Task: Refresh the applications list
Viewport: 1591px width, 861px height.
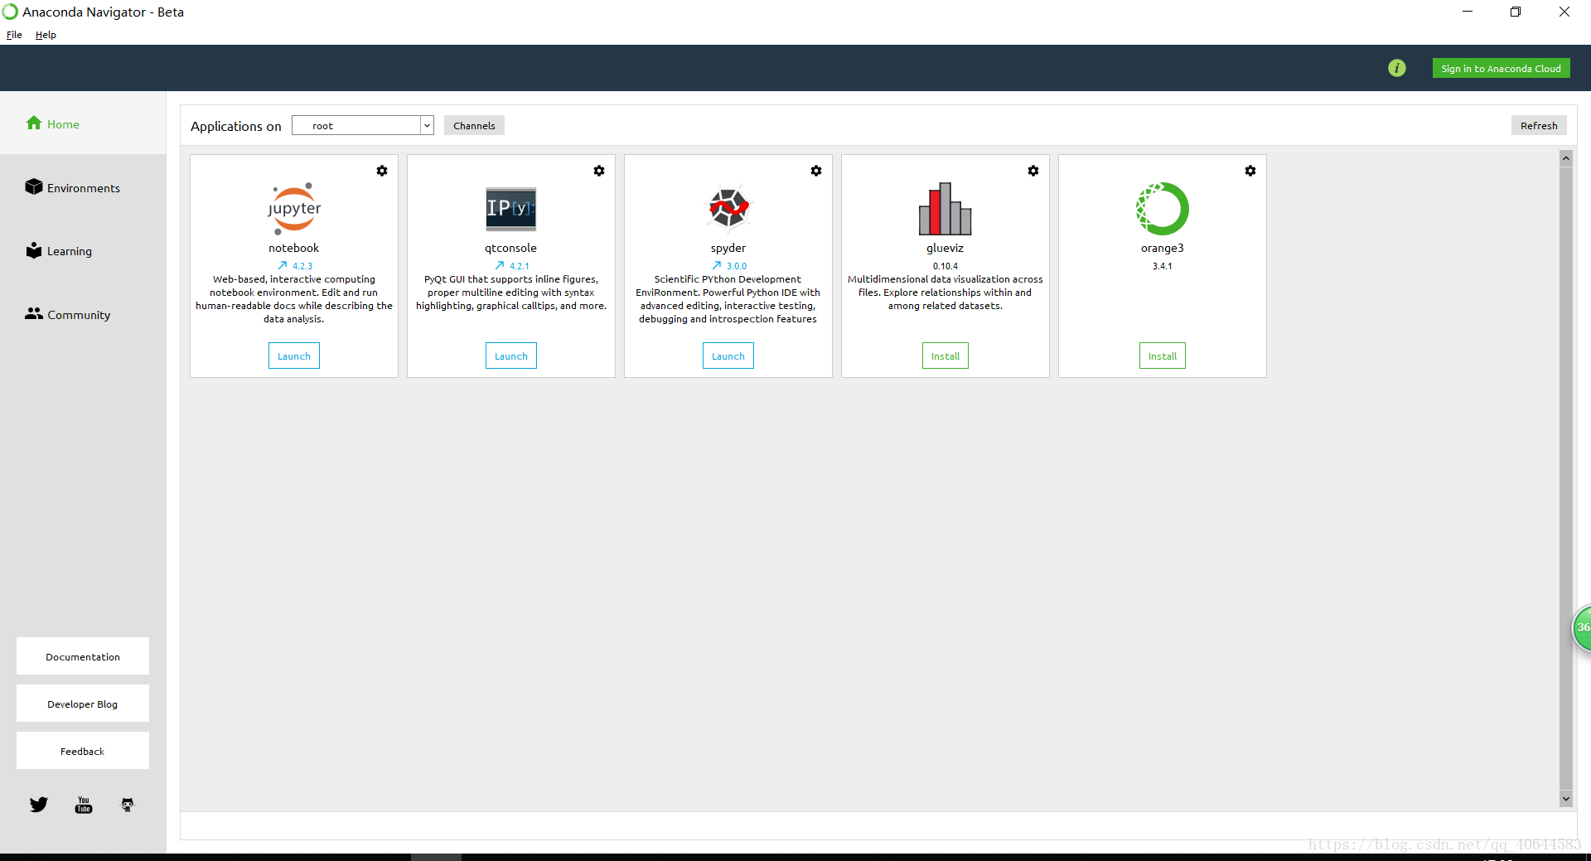Action: point(1539,125)
